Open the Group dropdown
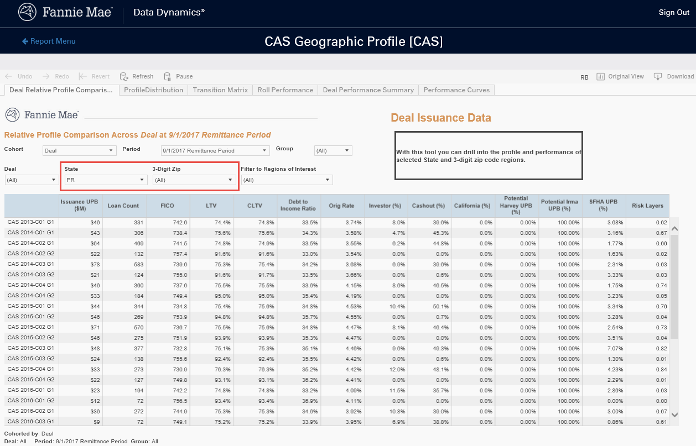This screenshot has width=696, height=446. (x=333, y=150)
